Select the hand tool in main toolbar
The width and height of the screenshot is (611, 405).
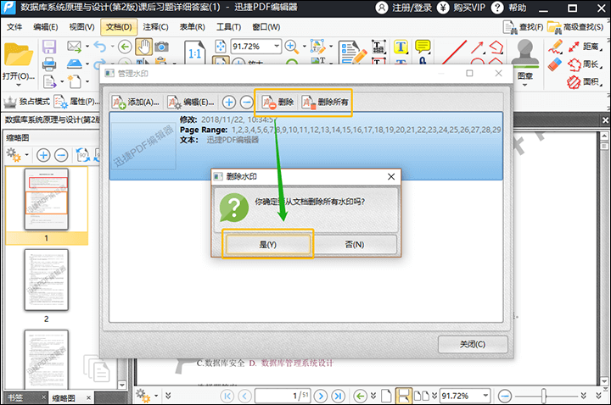(143, 46)
